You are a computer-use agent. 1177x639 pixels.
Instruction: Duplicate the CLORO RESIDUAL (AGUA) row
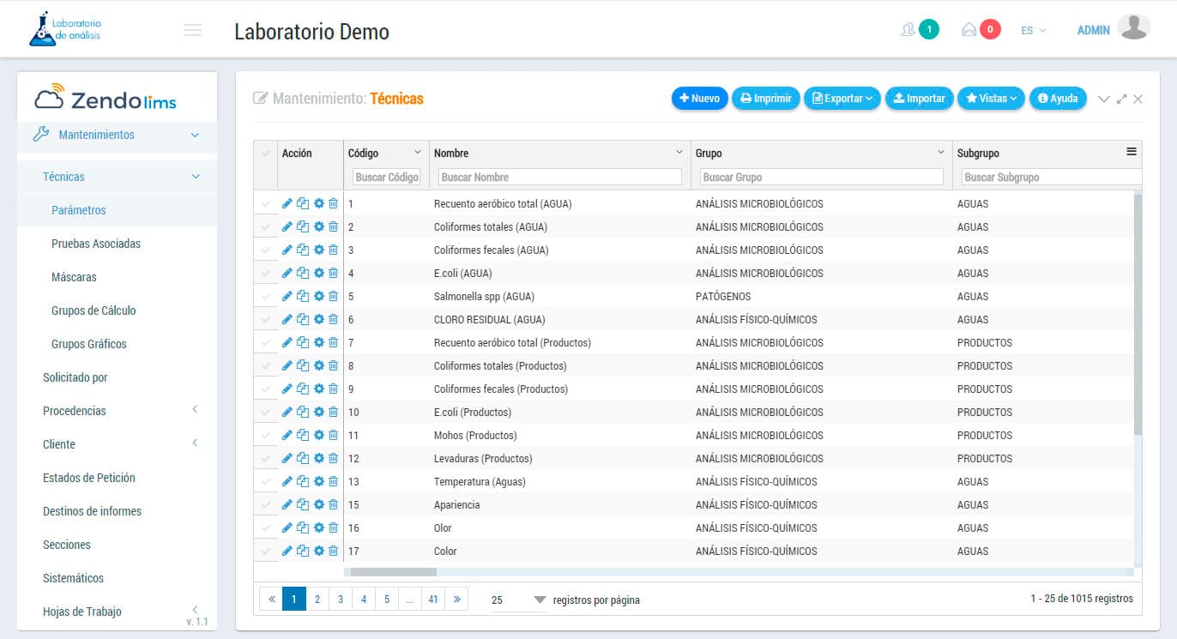(303, 320)
